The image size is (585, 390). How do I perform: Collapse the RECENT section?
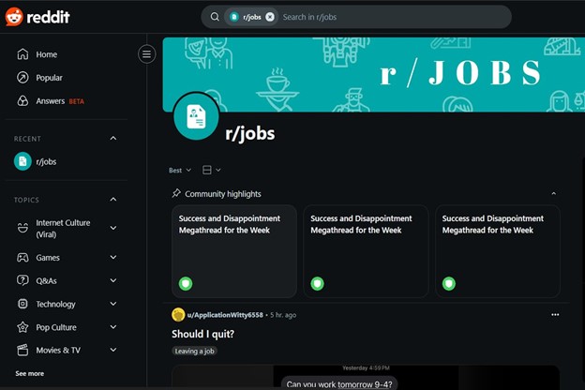coord(113,139)
